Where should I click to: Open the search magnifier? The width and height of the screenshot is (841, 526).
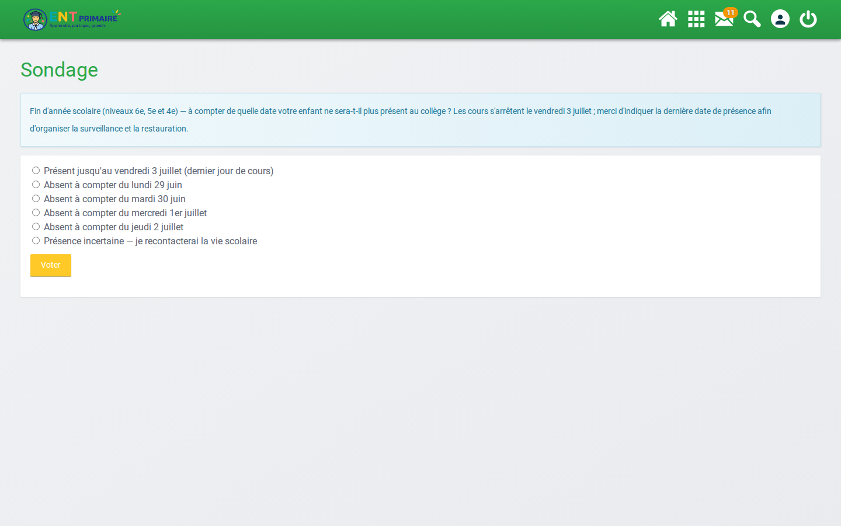[x=752, y=19]
